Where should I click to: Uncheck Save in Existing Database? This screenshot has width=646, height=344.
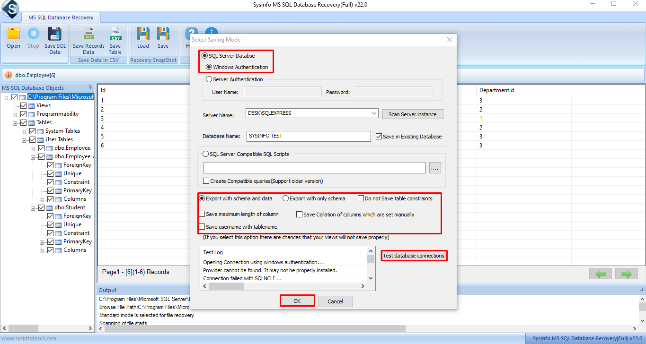tap(379, 137)
